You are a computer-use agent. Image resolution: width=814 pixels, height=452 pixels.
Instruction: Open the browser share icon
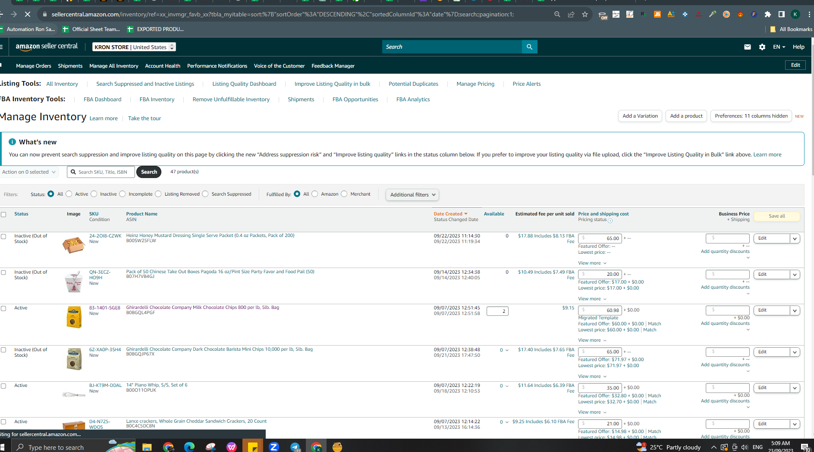[x=571, y=14]
